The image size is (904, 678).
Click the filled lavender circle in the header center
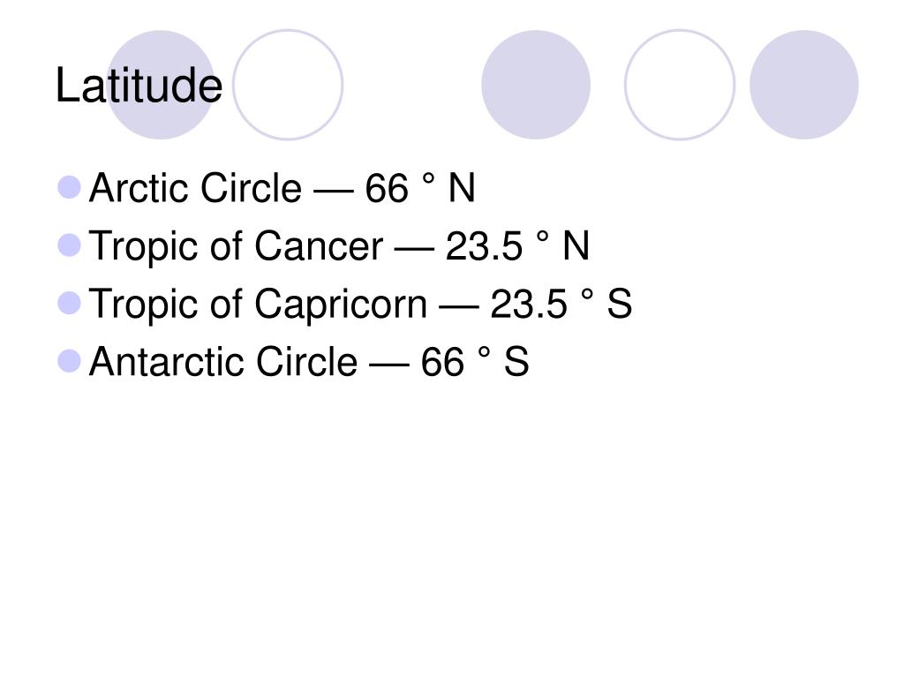(536, 85)
